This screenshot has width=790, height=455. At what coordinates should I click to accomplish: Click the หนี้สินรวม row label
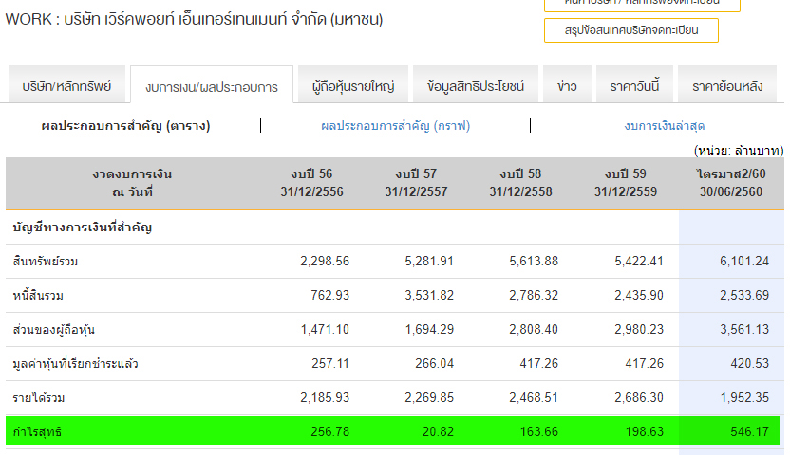38,296
